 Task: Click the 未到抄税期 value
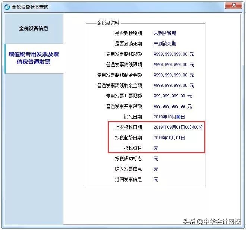(x=165, y=33)
